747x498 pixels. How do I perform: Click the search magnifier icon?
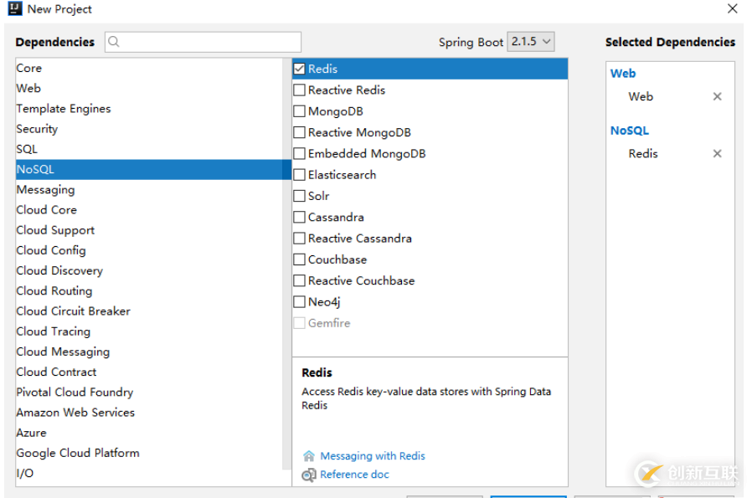pos(115,42)
